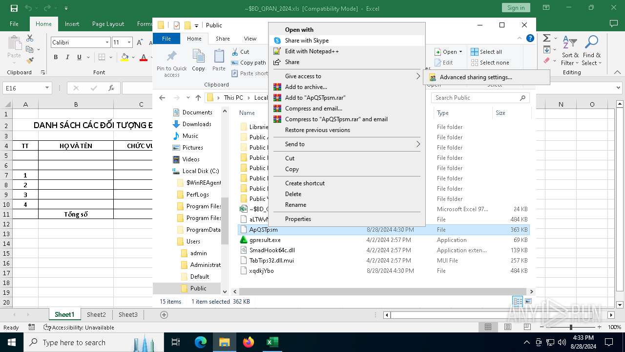Select Downloads in navigation pane
Viewport: 625px width, 352px height.
(197, 124)
